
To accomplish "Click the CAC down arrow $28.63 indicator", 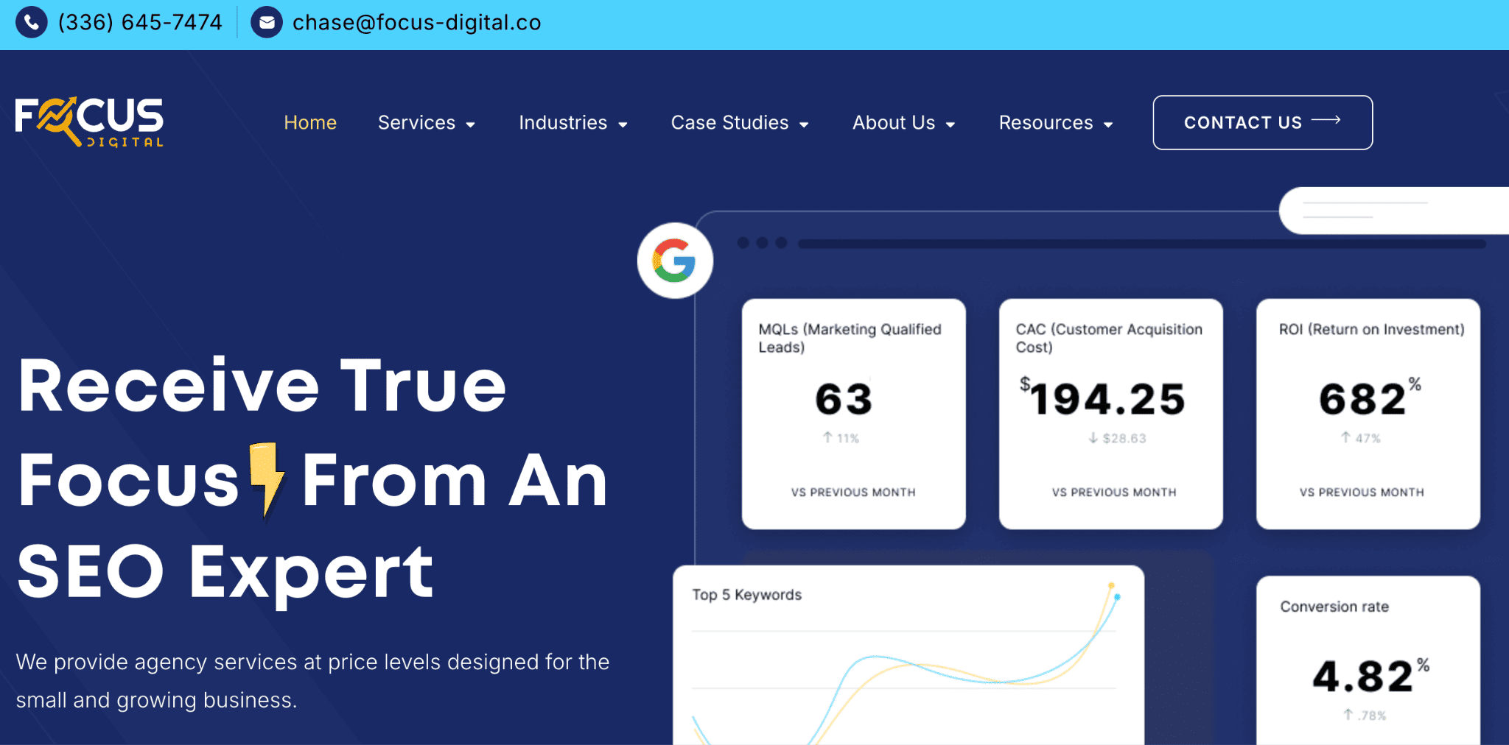I will pos(1117,438).
